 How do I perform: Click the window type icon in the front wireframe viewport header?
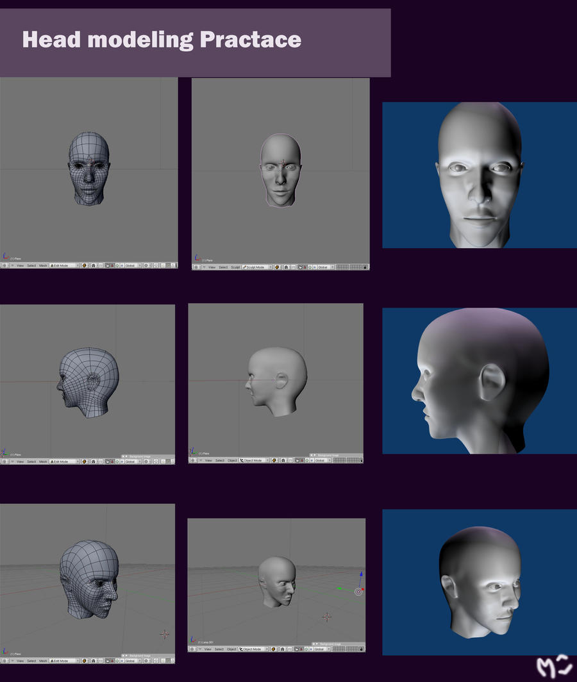tap(4, 265)
